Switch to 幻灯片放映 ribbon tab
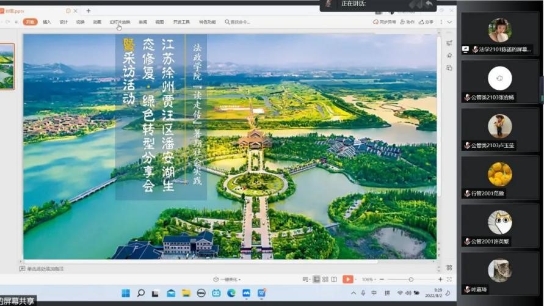Viewport: 544px width, 306px height. 120,22
